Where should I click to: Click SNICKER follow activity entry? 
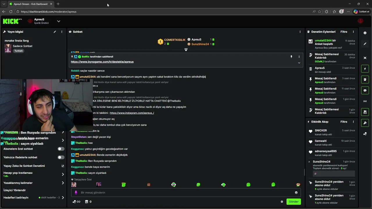(x=332, y=132)
